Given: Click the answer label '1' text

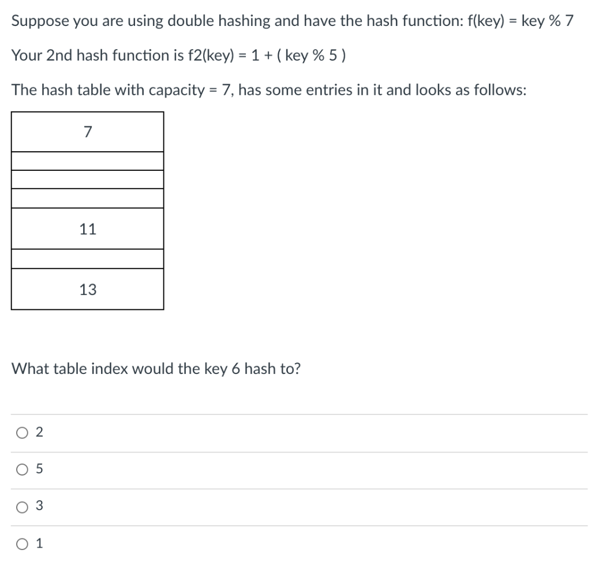Looking at the screenshot, I should pyautogui.click(x=39, y=543).
